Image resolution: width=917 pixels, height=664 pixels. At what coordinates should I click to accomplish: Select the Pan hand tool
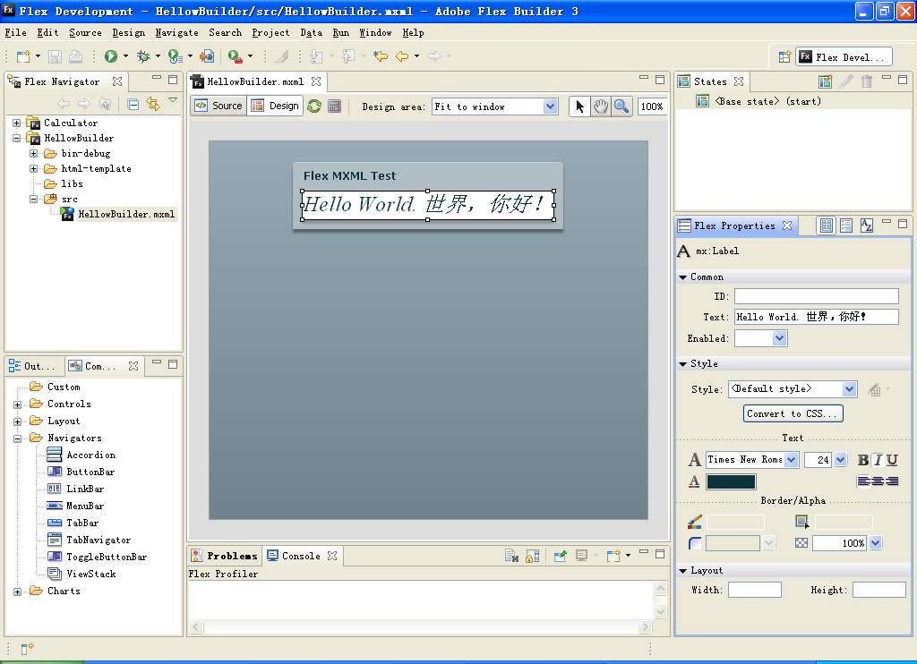coord(601,106)
